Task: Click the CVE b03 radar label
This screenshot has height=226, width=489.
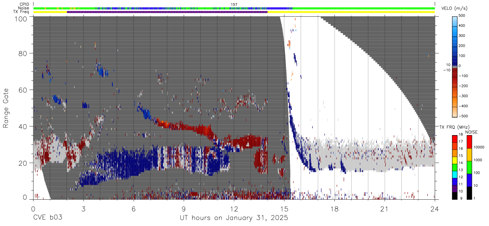Action: tap(47, 218)
